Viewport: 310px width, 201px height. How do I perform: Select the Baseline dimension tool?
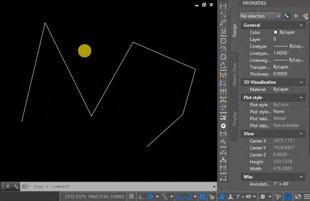[x=223, y=83]
